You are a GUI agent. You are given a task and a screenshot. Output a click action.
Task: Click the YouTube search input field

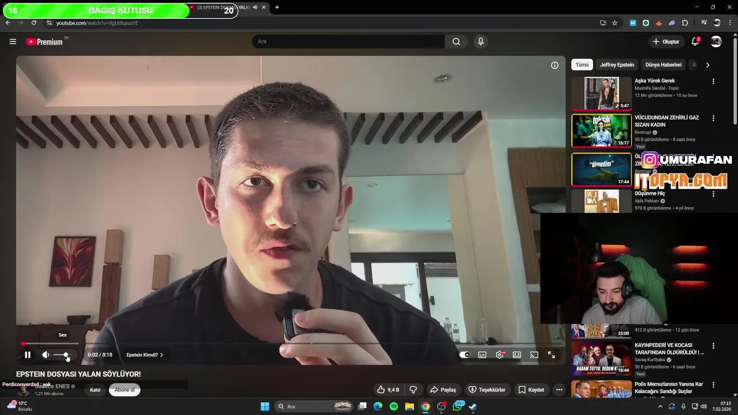click(348, 41)
